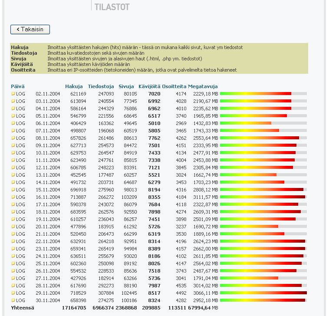Select total megabytes 67994,64

(x=199, y=308)
